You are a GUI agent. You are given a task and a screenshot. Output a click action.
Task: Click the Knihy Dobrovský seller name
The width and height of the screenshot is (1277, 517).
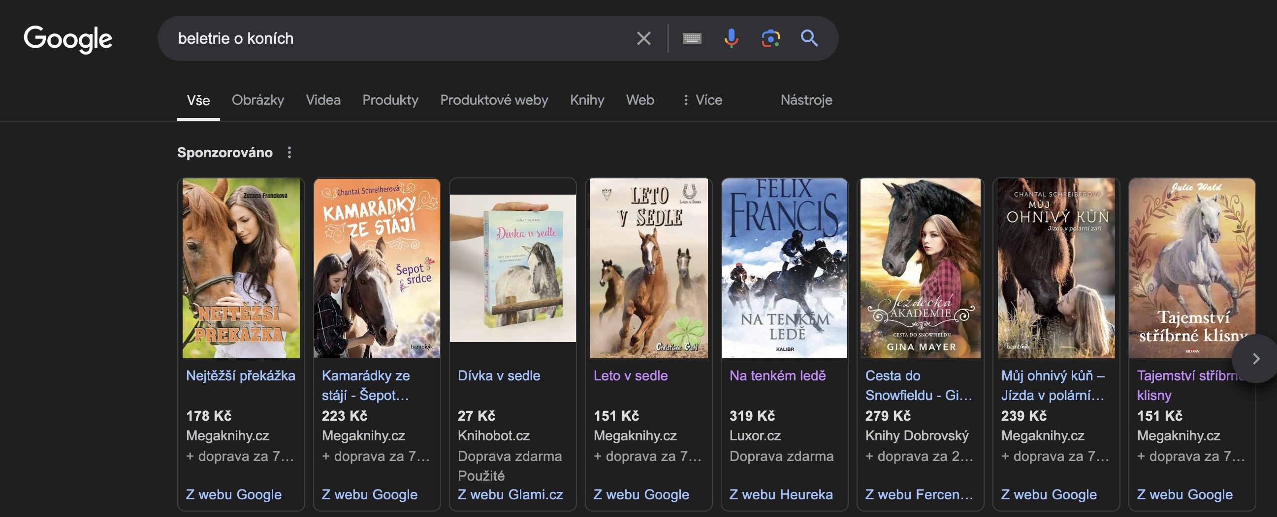917,435
